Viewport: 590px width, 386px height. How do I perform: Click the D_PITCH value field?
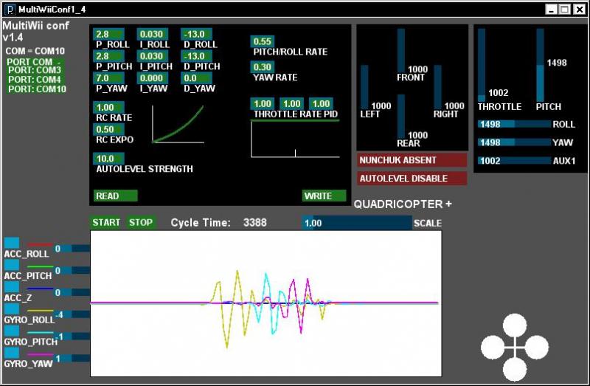(x=196, y=56)
